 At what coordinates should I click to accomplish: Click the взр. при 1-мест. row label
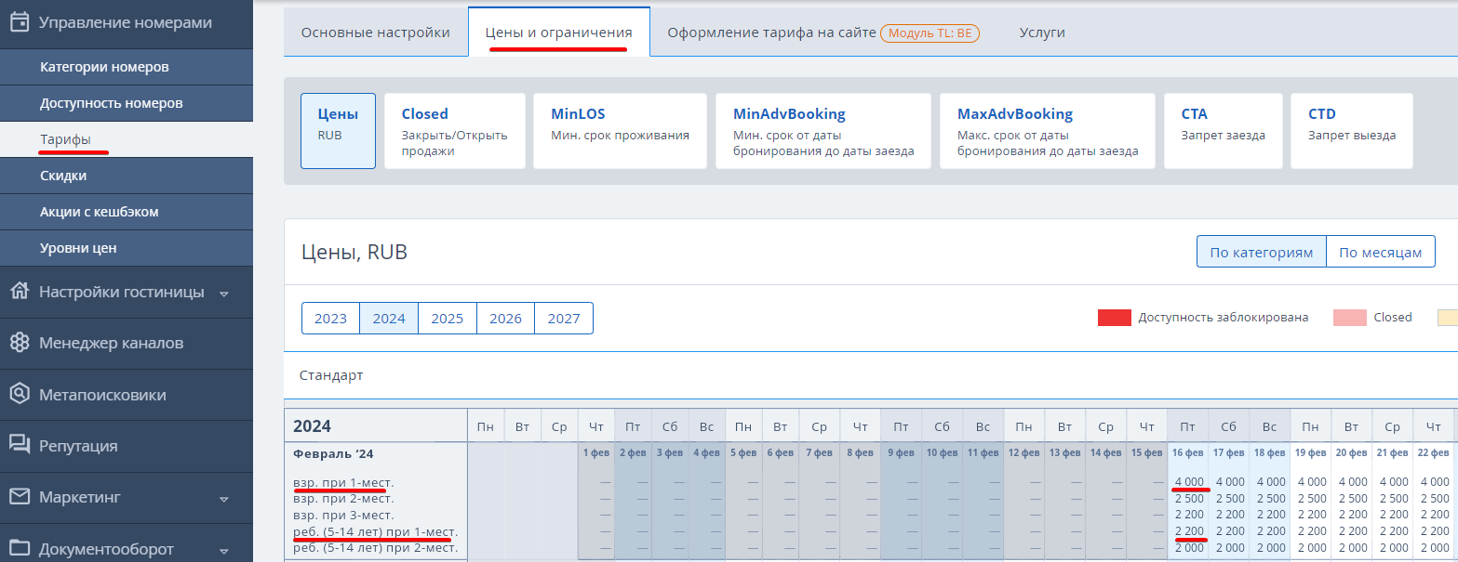pyautogui.click(x=343, y=482)
